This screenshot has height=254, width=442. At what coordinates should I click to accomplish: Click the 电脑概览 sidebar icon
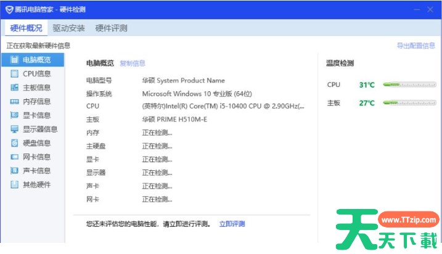(x=14, y=60)
